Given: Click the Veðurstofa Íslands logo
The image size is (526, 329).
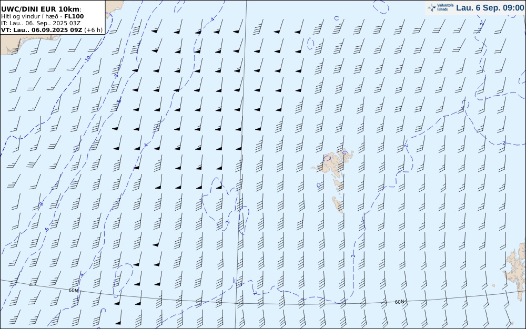Looking at the screenshot, I should tap(440, 7).
